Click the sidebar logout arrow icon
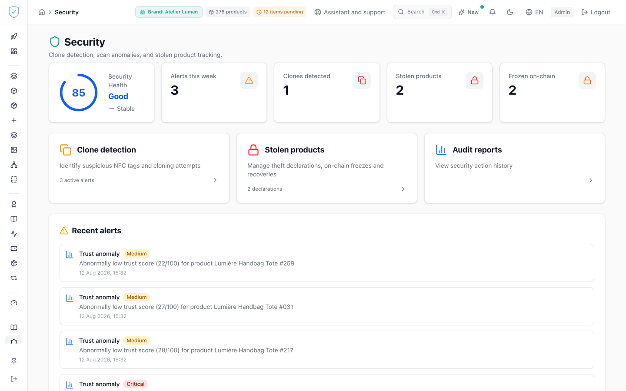The width and height of the screenshot is (626, 391). (14, 379)
